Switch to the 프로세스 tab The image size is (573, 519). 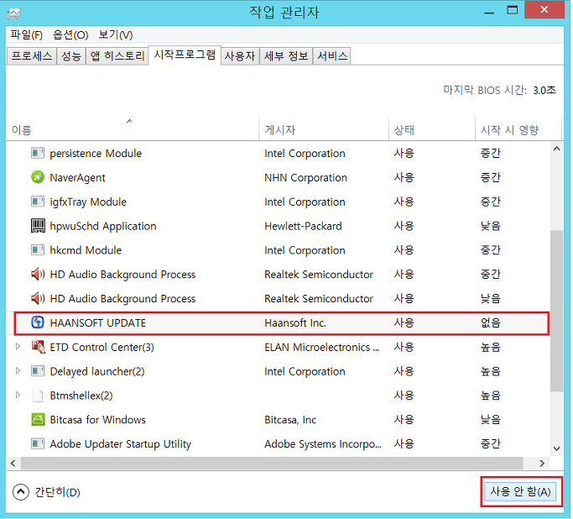tap(32, 56)
